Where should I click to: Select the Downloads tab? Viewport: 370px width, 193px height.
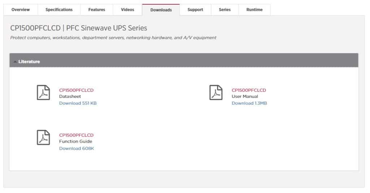[161, 10]
